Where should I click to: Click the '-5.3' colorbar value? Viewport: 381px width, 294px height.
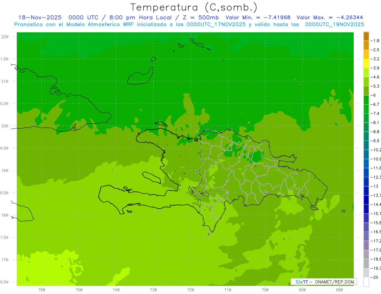376,86
